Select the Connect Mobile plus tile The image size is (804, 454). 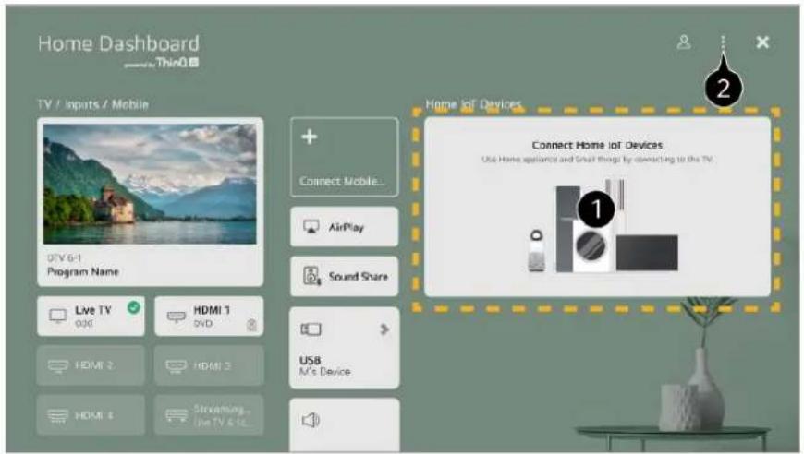(344, 157)
